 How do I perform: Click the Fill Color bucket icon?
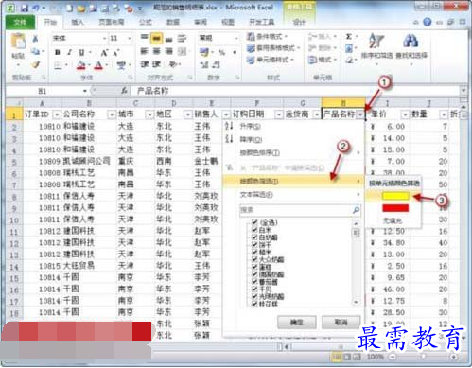tap(81, 65)
